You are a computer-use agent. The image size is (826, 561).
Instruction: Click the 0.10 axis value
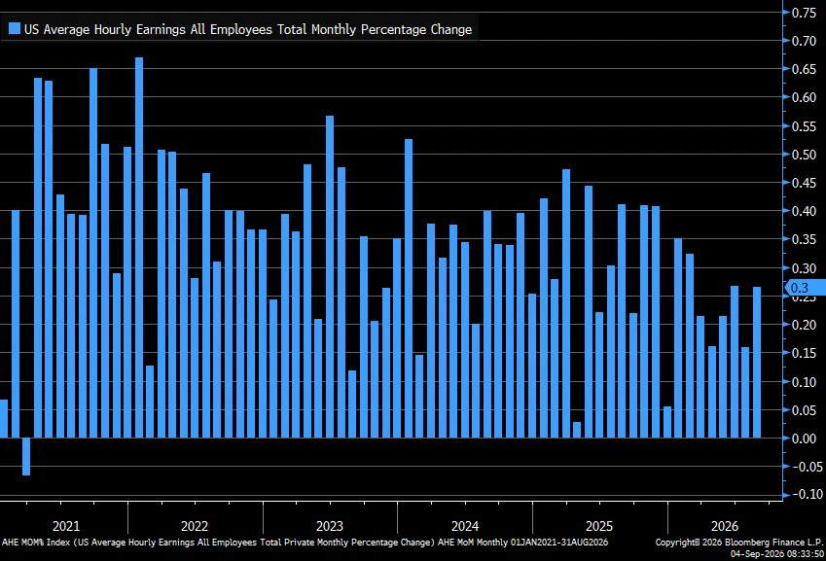click(804, 382)
